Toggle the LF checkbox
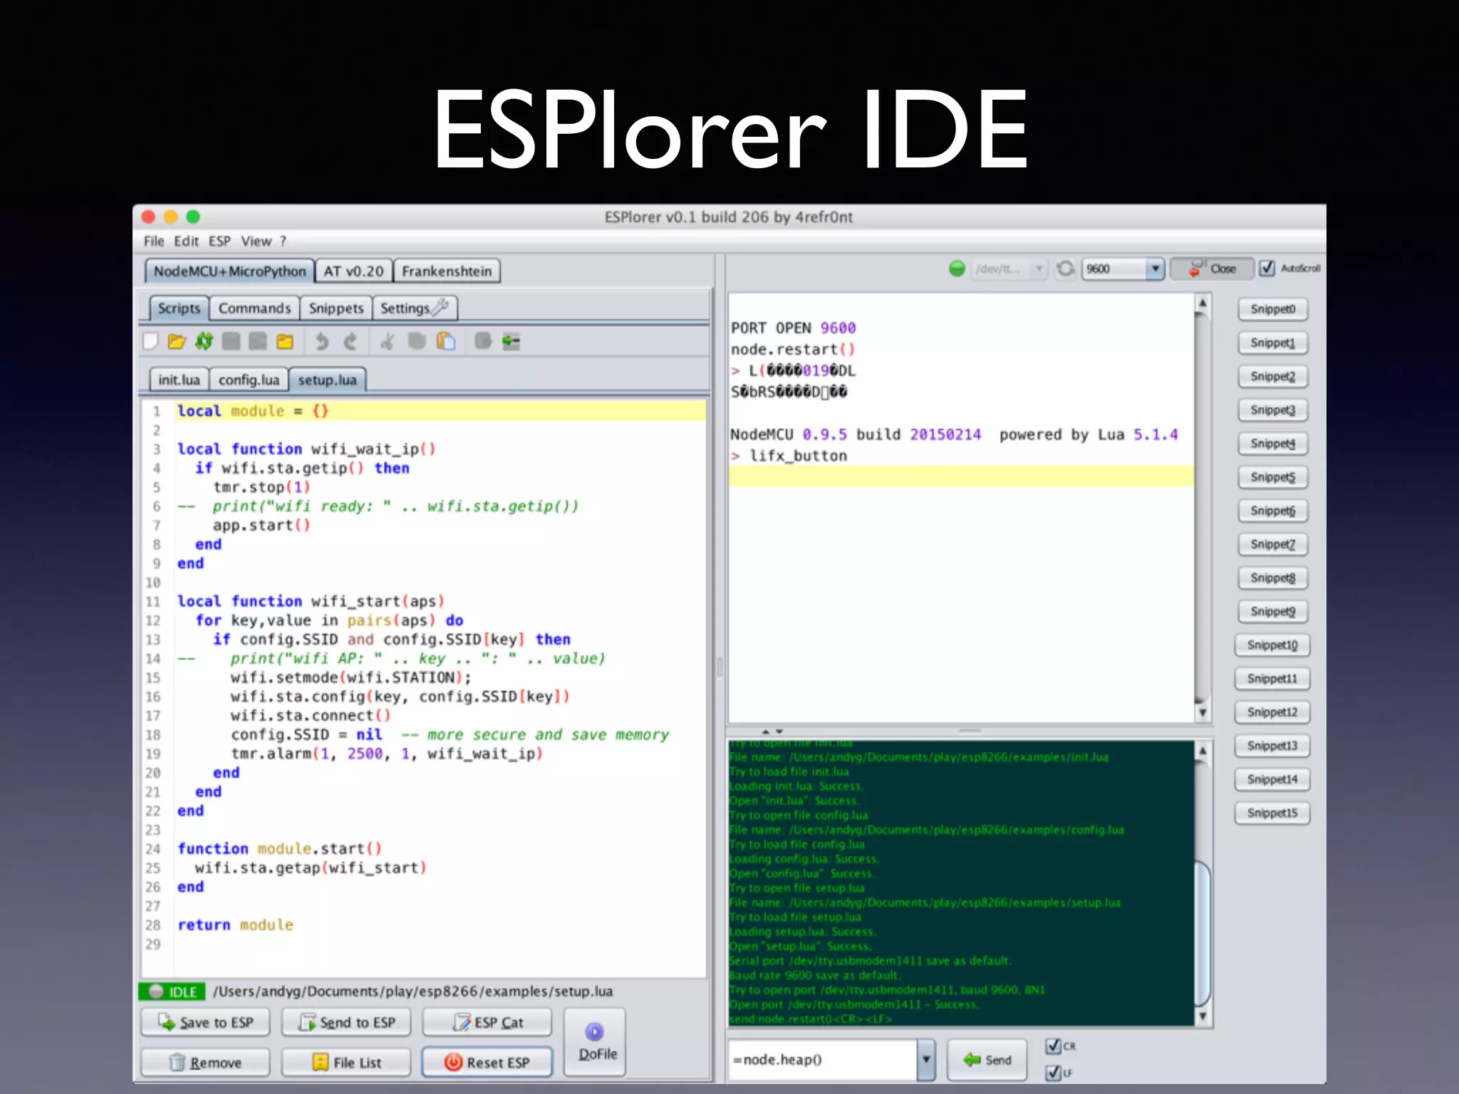The height and width of the screenshot is (1094, 1459). pyautogui.click(x=1053, y=1072)
